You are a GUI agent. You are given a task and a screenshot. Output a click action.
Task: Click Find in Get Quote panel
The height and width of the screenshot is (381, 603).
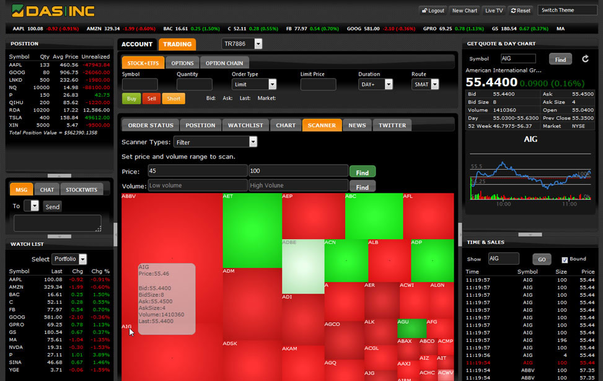(x=560, y=59)
